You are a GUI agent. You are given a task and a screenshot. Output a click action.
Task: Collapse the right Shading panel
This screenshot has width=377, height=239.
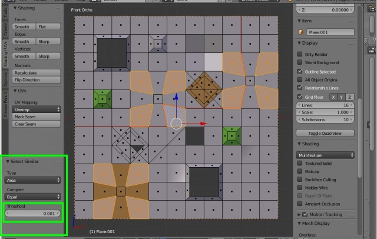(299, 144)
